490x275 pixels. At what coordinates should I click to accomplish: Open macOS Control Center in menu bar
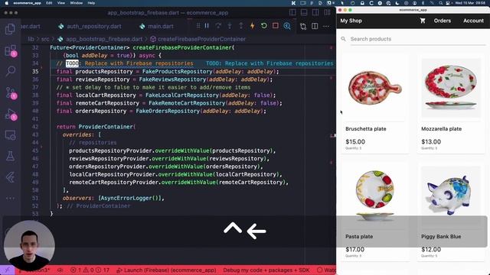tap(448, 3)
